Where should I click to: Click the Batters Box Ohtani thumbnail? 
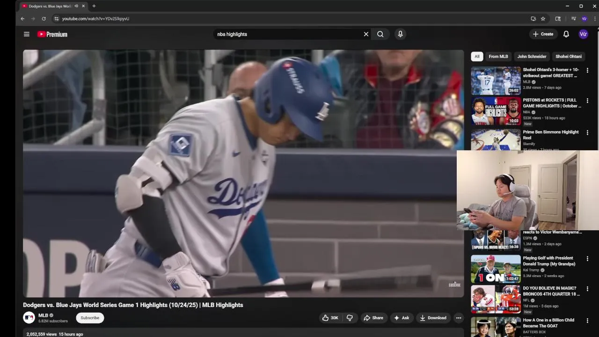click(496, 327)
